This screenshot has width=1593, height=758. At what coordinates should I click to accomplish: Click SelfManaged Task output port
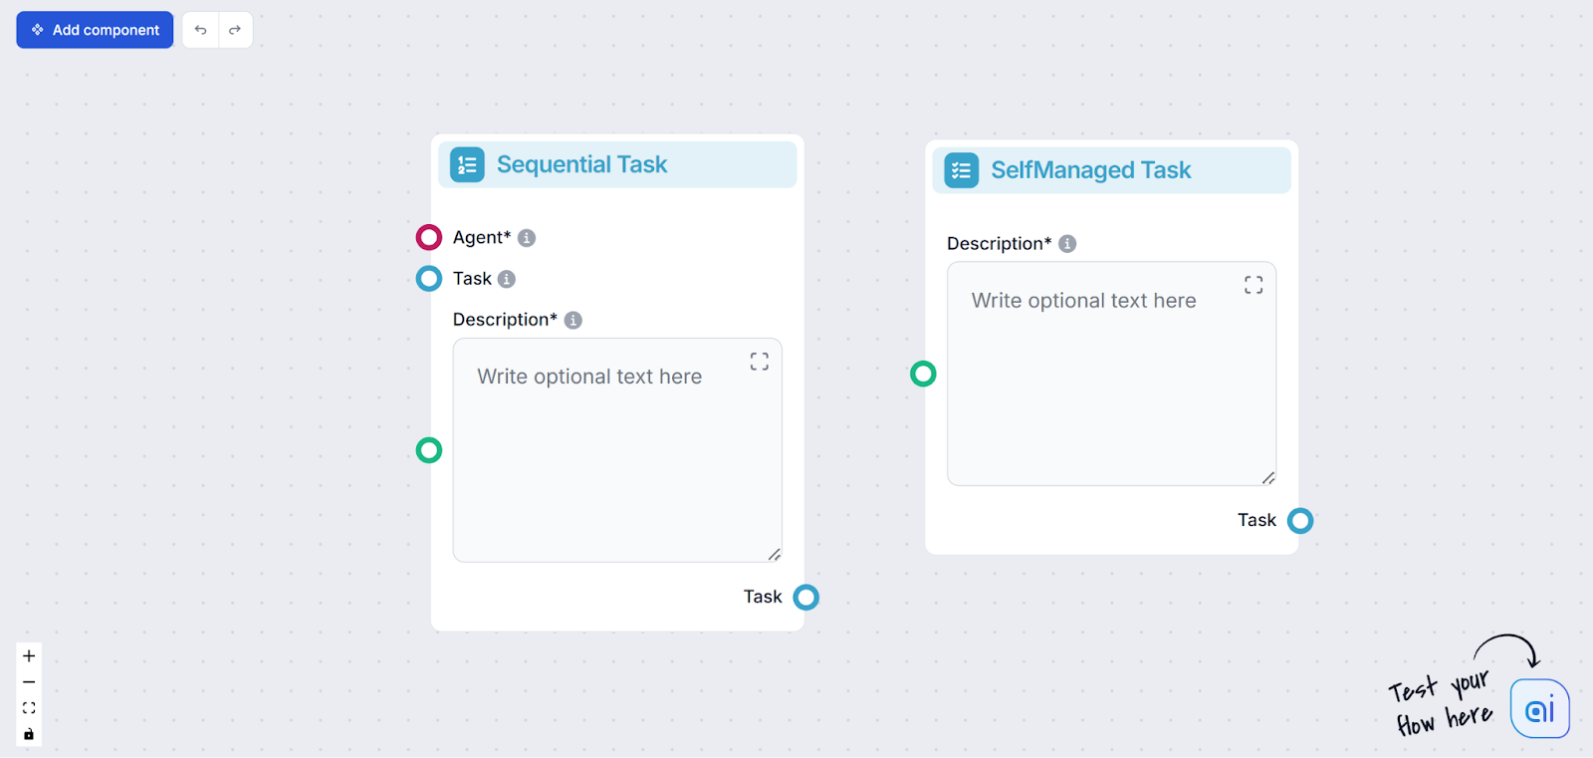1300,520
